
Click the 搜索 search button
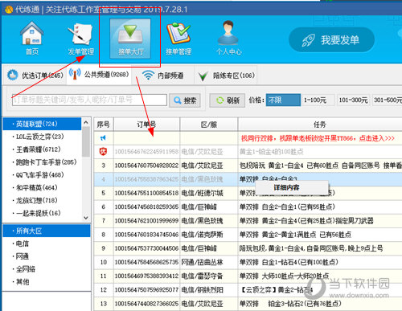(x=185, y=100)
